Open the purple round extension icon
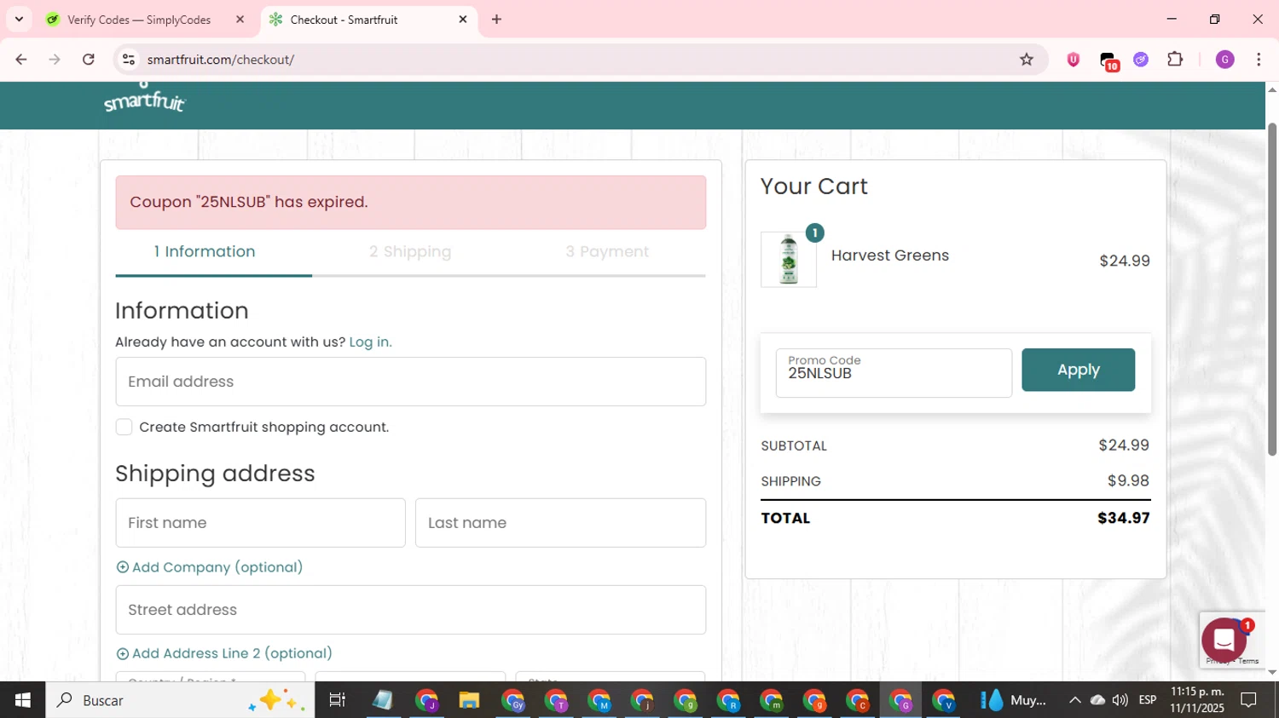Image resolution: width=1279 pixels, height=718 pixels. 1141,60
